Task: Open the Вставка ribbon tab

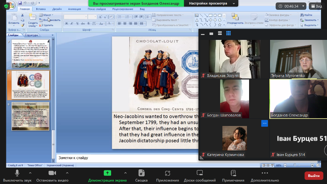Action: coord(41,9)
